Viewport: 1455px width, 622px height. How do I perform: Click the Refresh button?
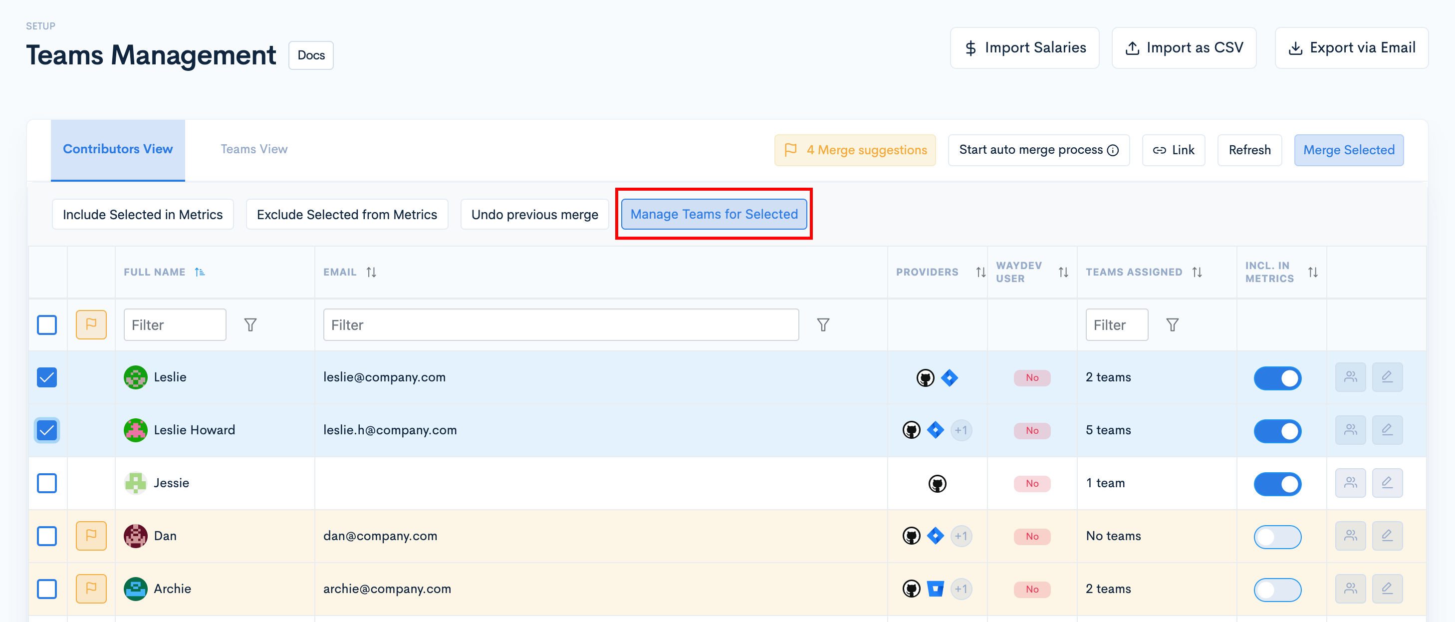(x=1249, y=150)
